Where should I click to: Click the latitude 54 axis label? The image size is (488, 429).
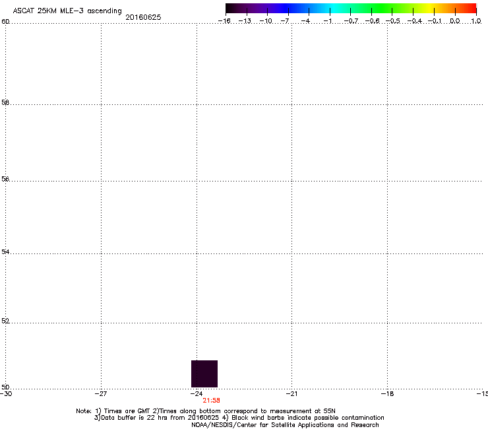(x=5, y=251)
